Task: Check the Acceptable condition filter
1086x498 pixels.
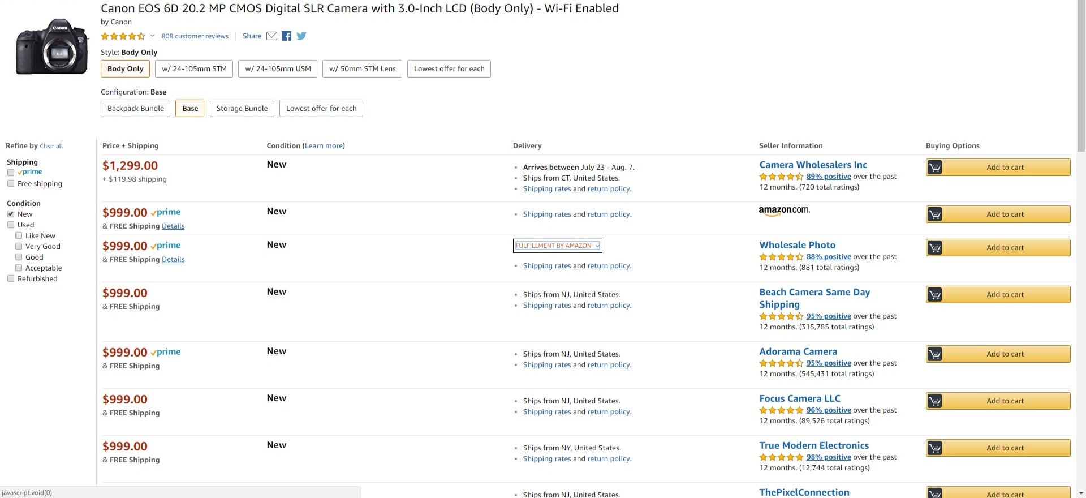Action: click(x=19, y=268)
